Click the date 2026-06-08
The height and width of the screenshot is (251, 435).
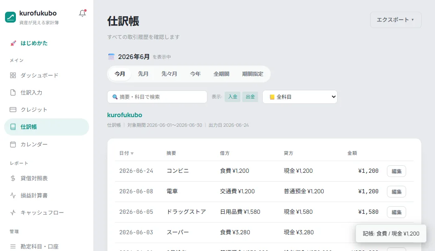click(x=136, y=191)
